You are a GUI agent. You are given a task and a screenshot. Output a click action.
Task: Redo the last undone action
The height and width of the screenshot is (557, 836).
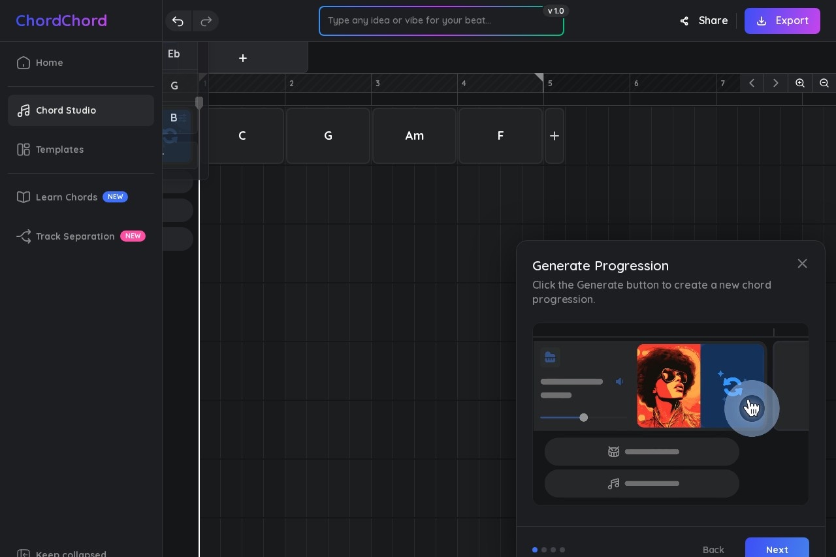[206, 21]
